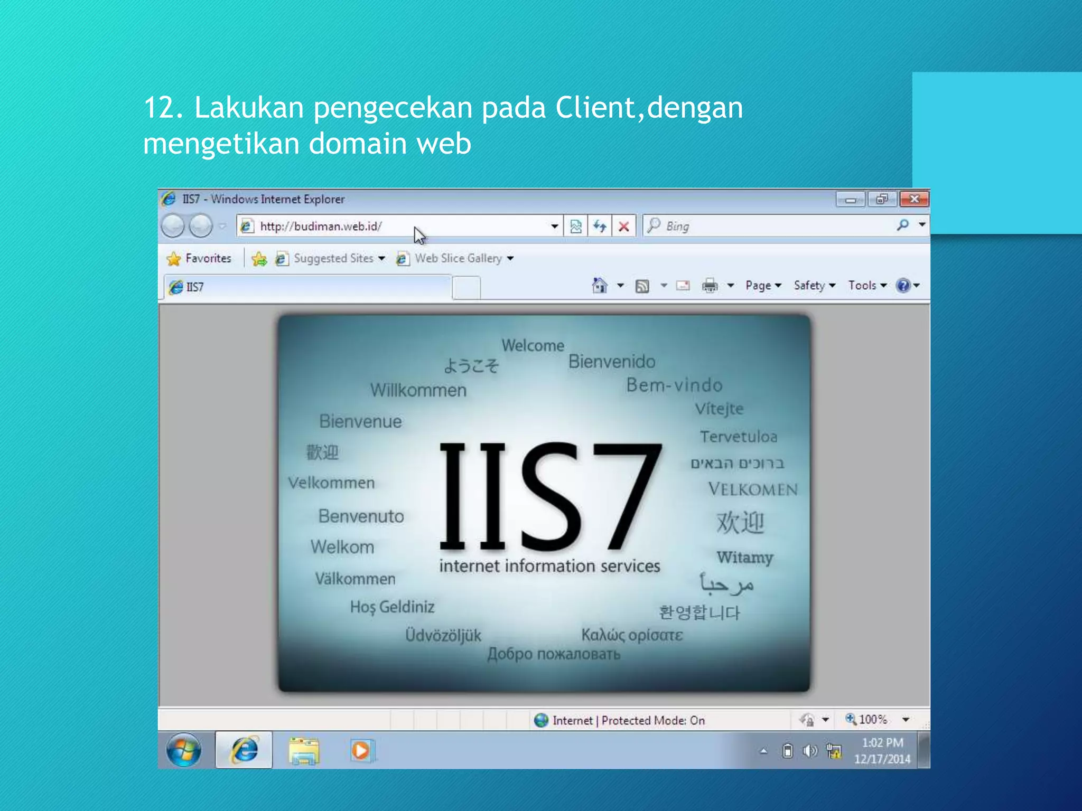The width and height of the screenshot is (1082, 811).
Task: Click the clock showing 1:02 PM
Action: tap(882, 751)
